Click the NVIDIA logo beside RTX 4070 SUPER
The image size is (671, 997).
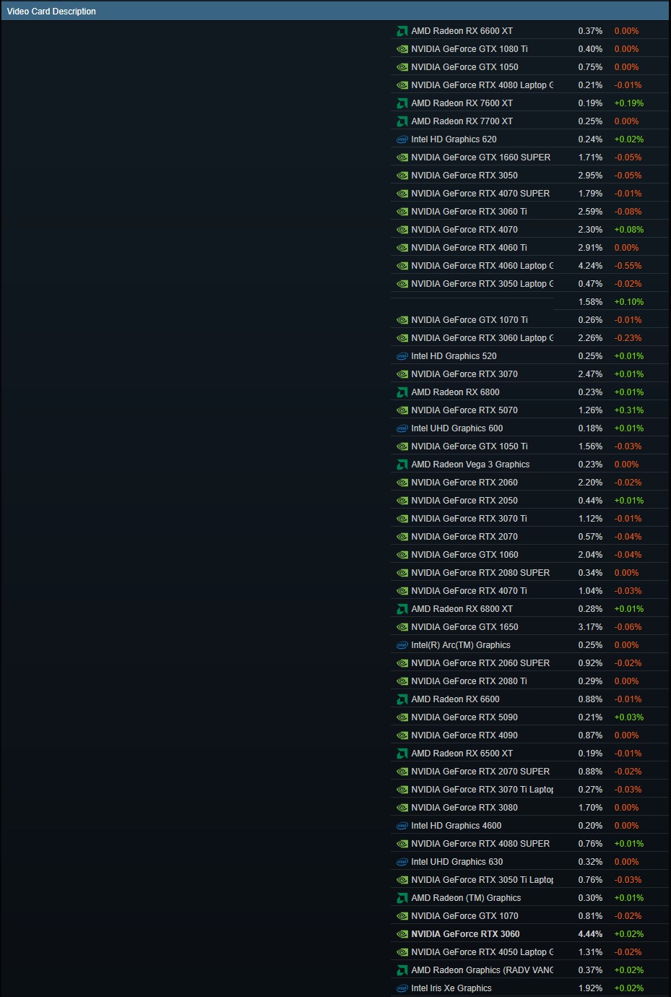click(402, 194)
